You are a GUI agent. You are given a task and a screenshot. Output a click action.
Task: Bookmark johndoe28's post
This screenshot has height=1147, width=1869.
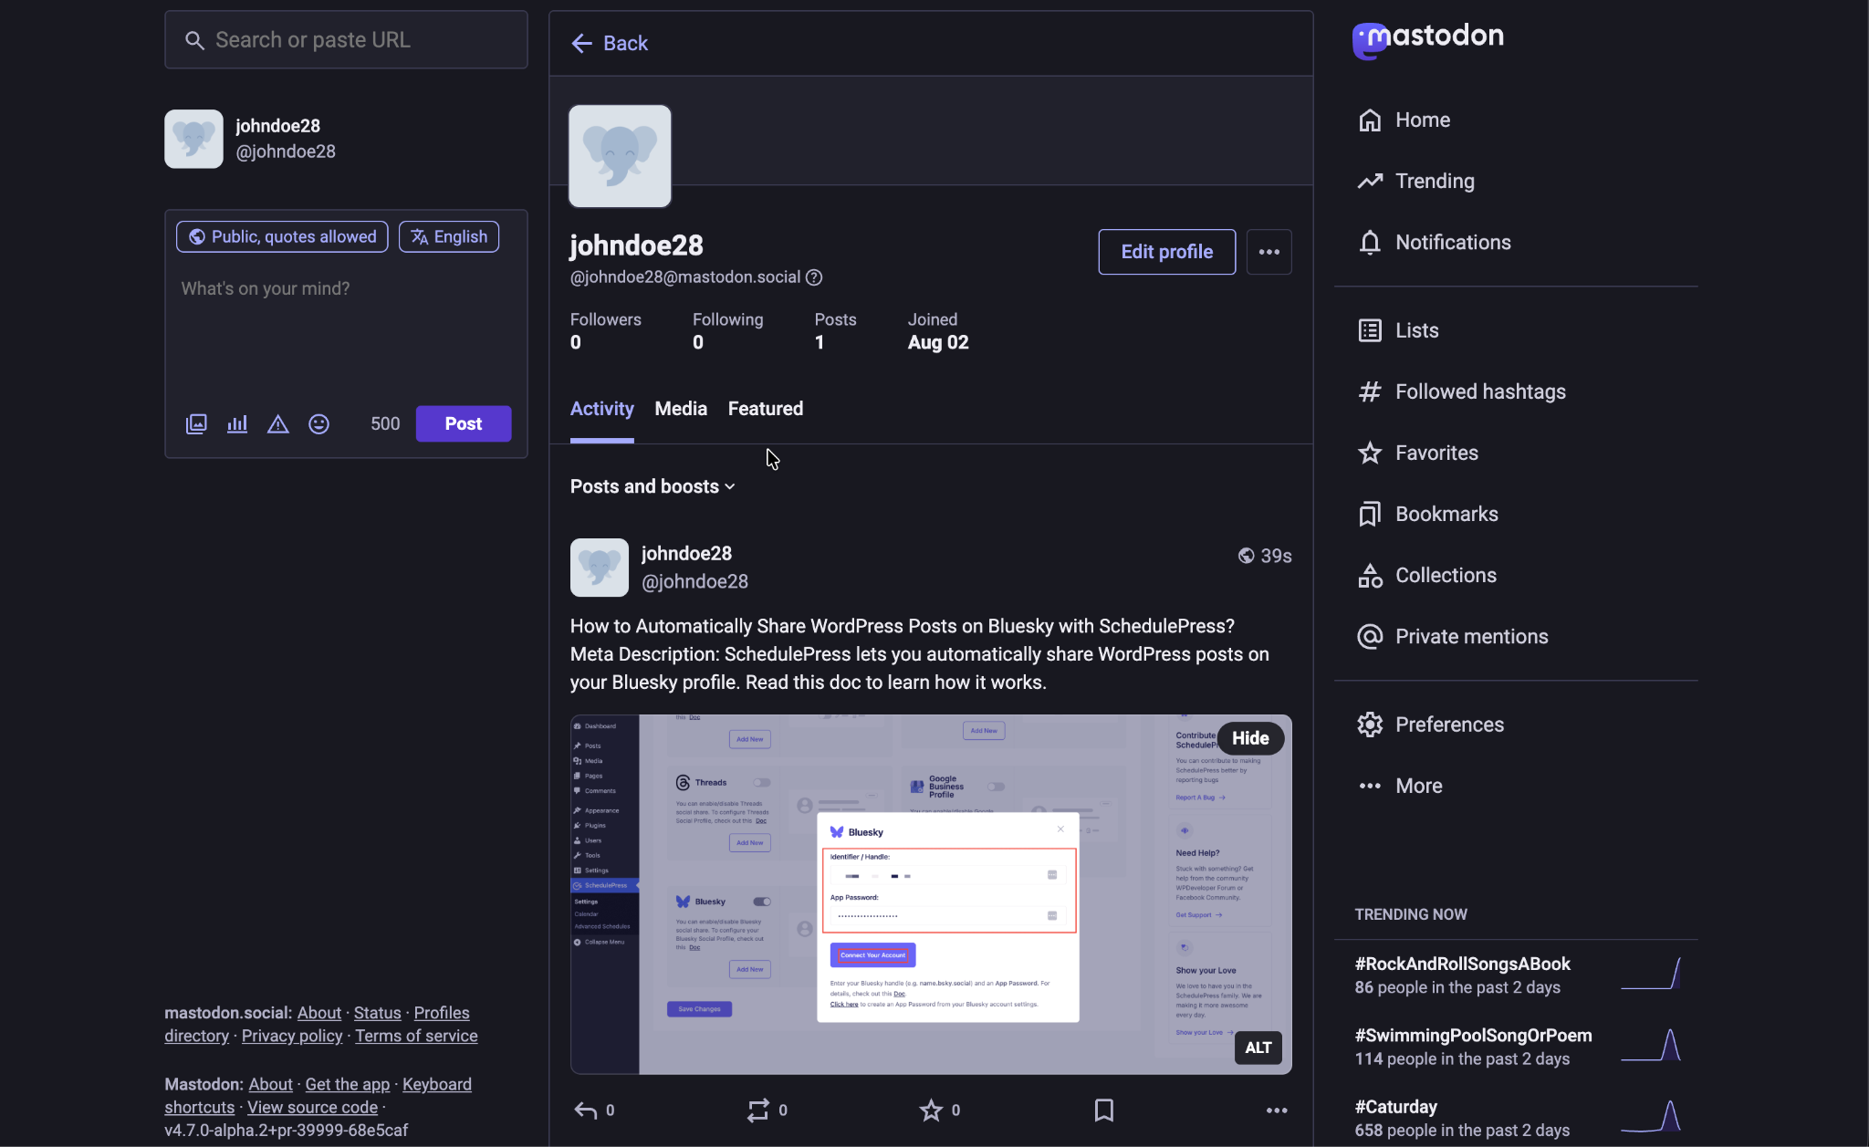pyautogui.click(x=1104, y=1111)
